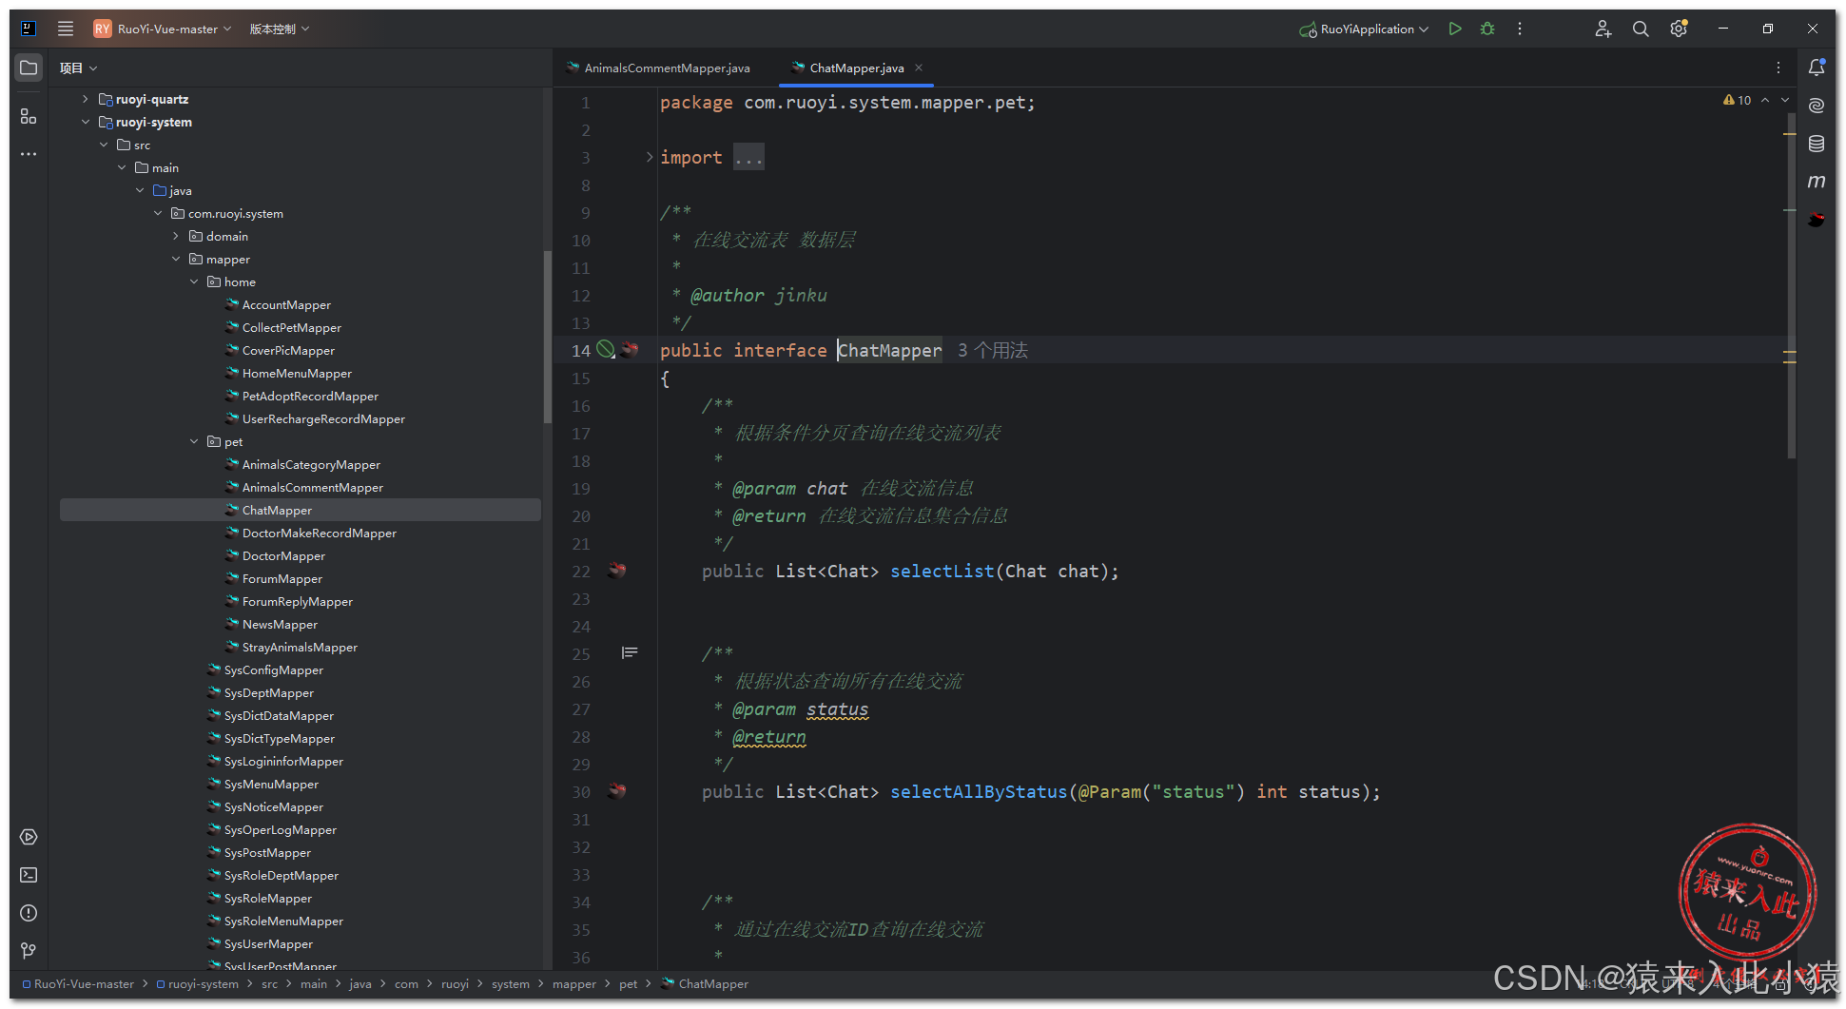Expand folded import block on line 3
This screenshot has height=1009, width=1846.
pyautogui.click(x=650, y=157)
